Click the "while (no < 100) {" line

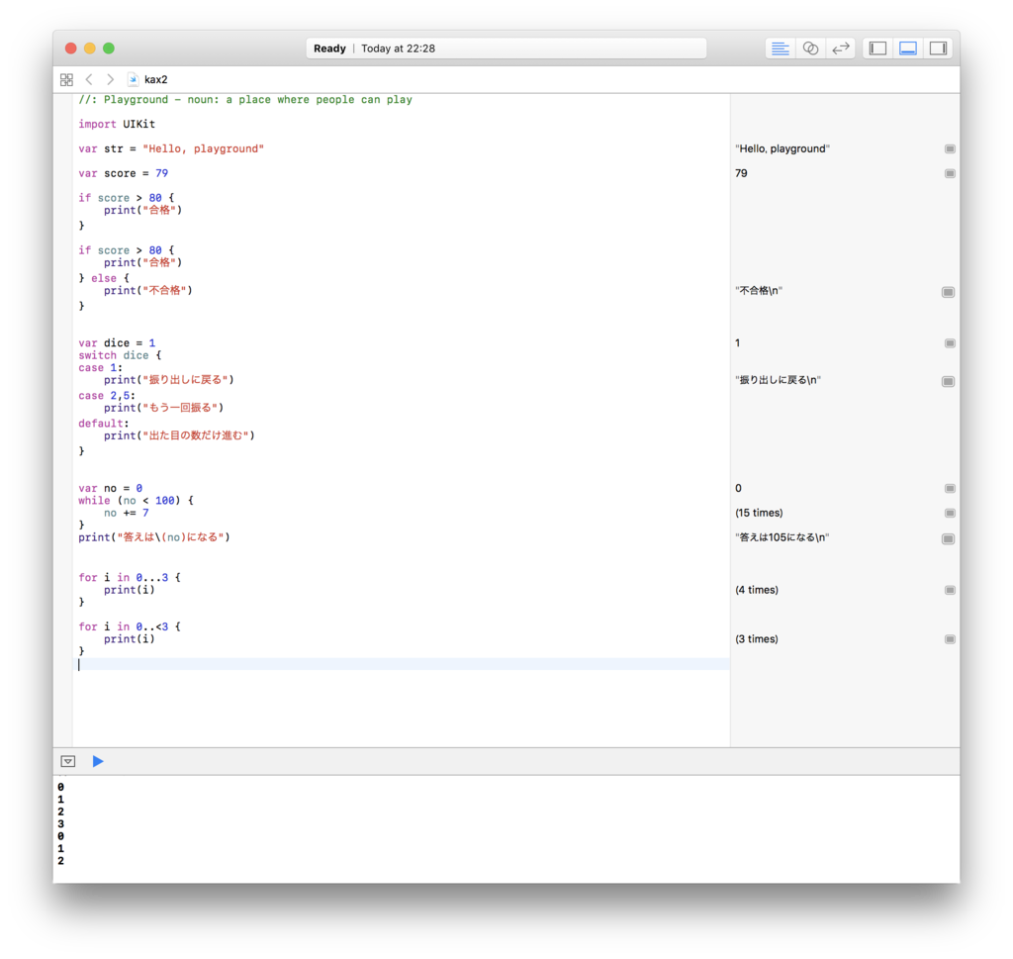tap(136, 500)
